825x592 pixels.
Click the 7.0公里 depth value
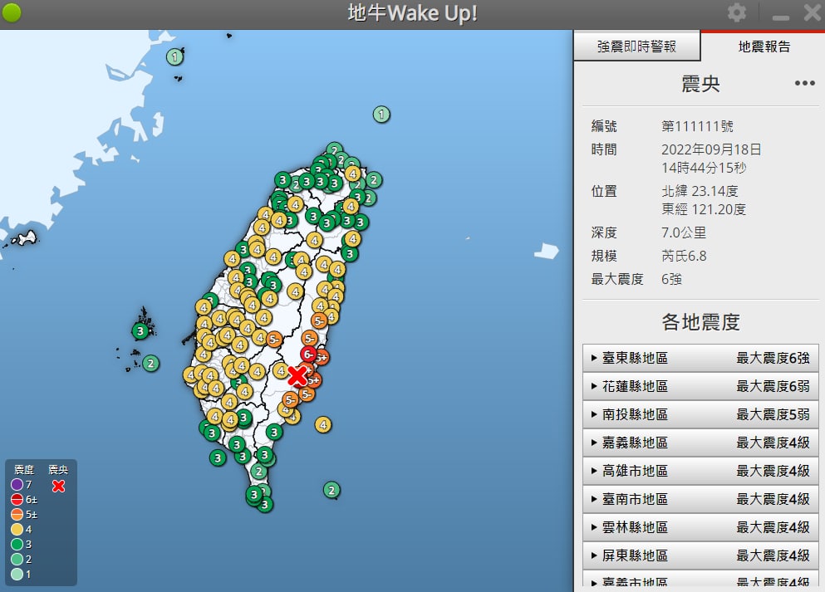(x=684, y=232)
